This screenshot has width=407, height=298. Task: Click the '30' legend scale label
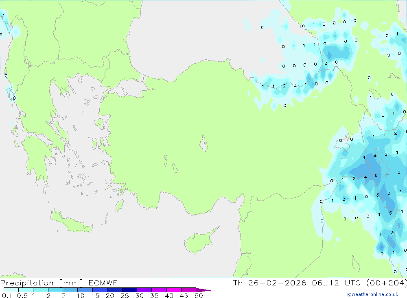tap(140, 296)
